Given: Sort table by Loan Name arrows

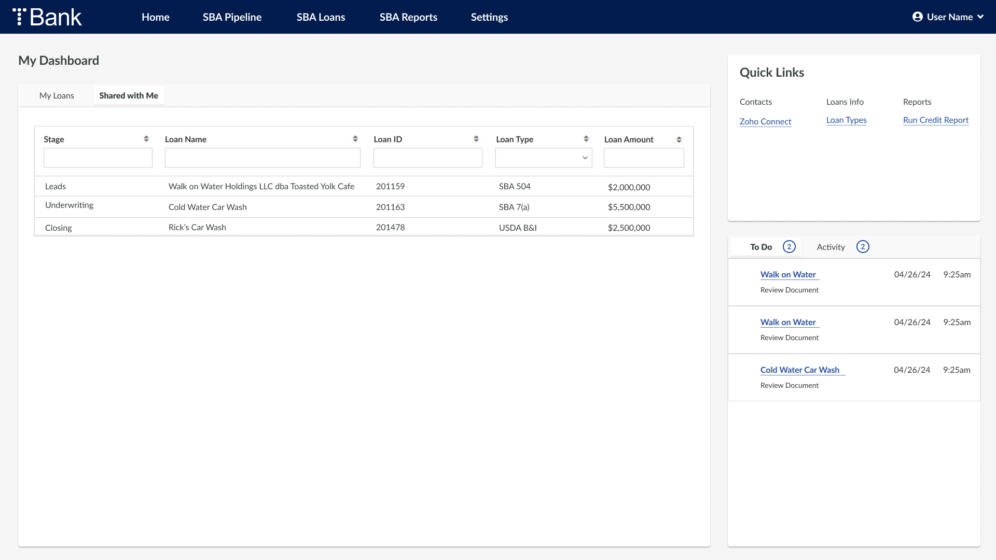Looking at the screenshot, I should point(355,139).
